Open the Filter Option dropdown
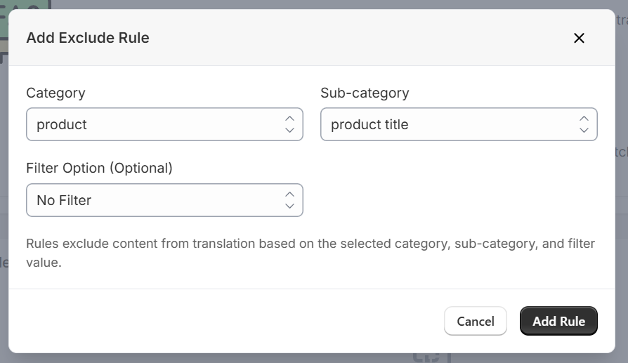This screenshot has width=628, height=363. [x=164, y=200]
